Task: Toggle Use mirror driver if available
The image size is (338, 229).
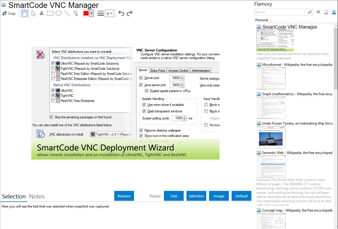Action: 144,105
